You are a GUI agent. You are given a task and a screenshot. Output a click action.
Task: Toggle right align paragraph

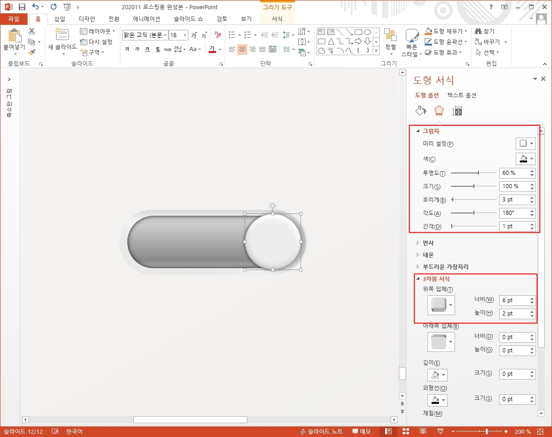click(x=252, y=49)
